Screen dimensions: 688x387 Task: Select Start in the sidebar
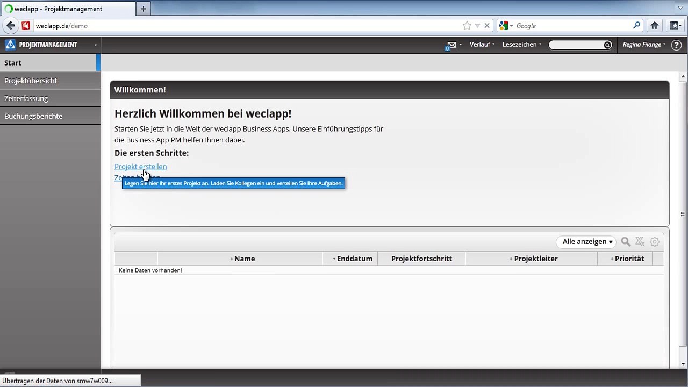pos(50,62)
